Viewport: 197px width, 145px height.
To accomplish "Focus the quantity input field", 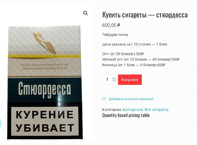I will pyautogui.click(x=110, y=79).
